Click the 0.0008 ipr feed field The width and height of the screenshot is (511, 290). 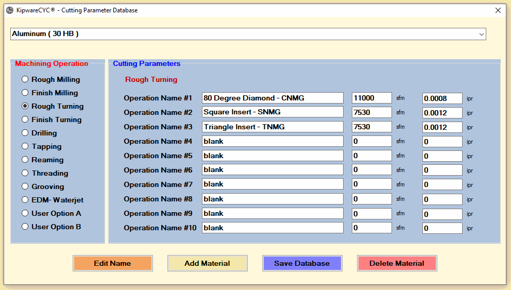442,98
